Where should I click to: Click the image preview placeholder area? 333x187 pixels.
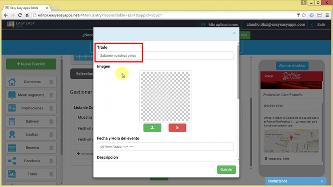pyautogui.click(x=165, y=96)
